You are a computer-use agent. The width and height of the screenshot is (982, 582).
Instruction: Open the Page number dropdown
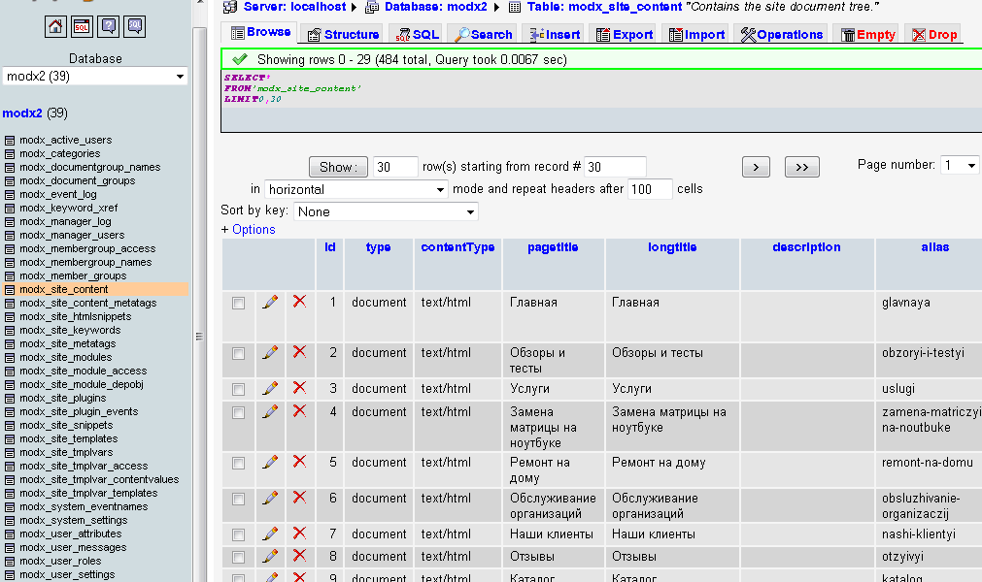(x=960, y=165)
